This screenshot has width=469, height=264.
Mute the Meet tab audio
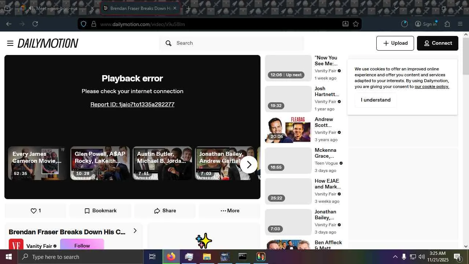point(31,8)
